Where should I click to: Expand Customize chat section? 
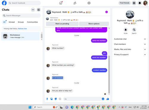tap(130, 39)
